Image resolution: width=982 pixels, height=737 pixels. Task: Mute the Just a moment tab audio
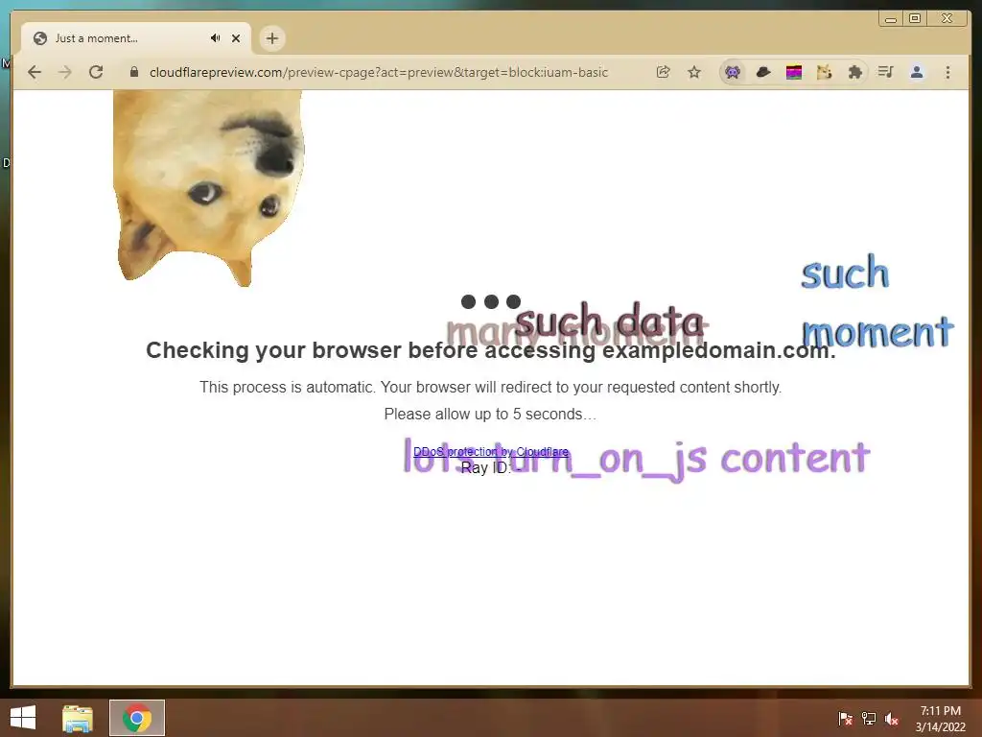point(216,38)
